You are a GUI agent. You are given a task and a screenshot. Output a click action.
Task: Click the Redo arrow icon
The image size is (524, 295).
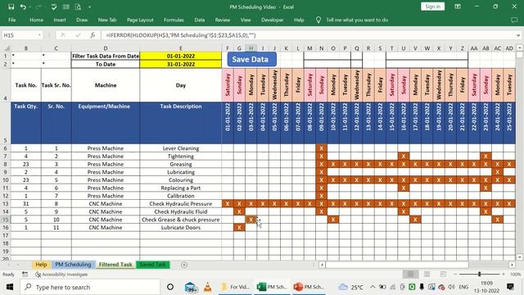click(38, 7)
